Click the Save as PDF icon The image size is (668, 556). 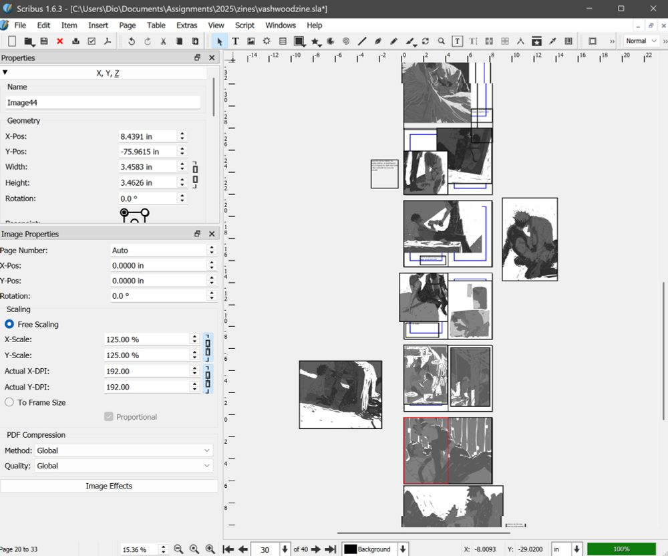click(106, 41)
